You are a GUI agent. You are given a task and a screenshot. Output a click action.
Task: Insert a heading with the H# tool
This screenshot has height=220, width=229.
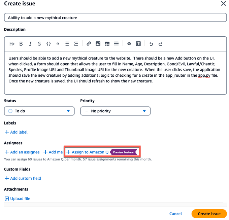pyautogui.click(x=12, y=44)
